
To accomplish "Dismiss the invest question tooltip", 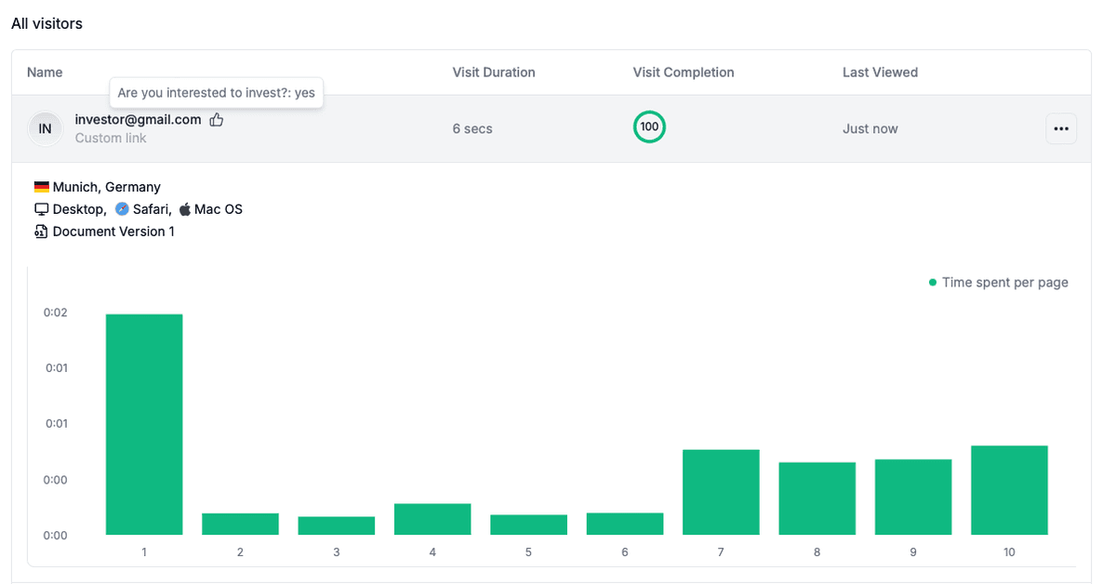I will (216, 92).
